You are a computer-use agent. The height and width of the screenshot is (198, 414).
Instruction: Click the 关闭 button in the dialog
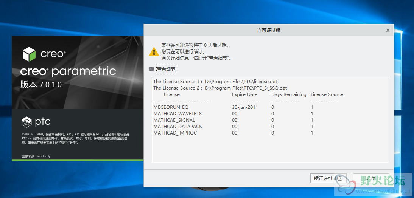(x=371, y=178)
